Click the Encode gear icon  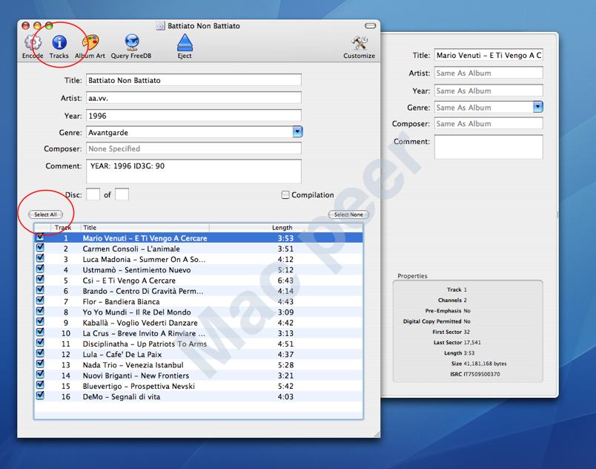[33, 42]
